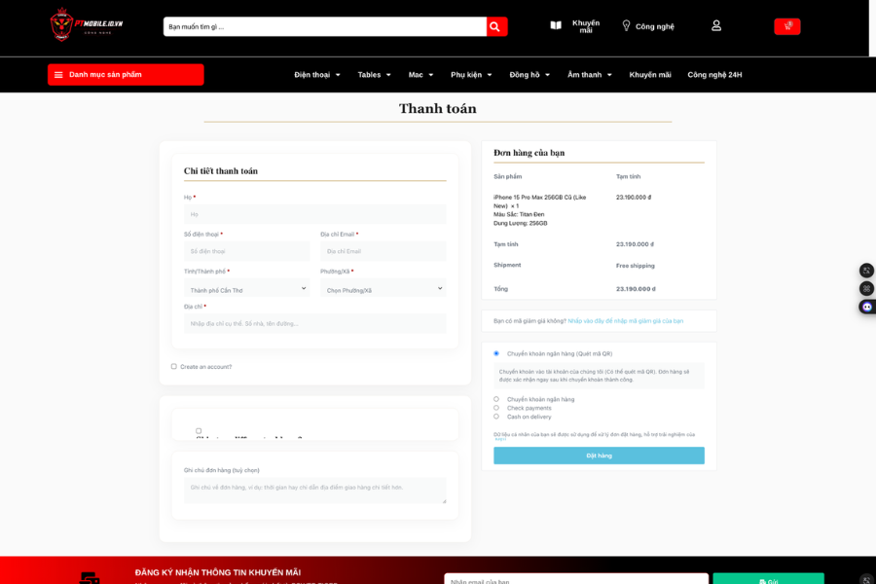Image resolution: width=876 pixels, height=584 pixels.
Task: Open the Khuyến mãi navigation item
Action: coord(650,75)
